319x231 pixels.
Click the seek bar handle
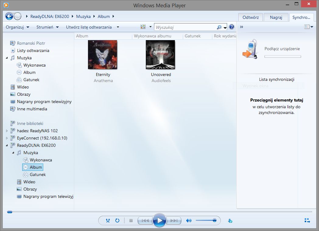coord(9,212)
